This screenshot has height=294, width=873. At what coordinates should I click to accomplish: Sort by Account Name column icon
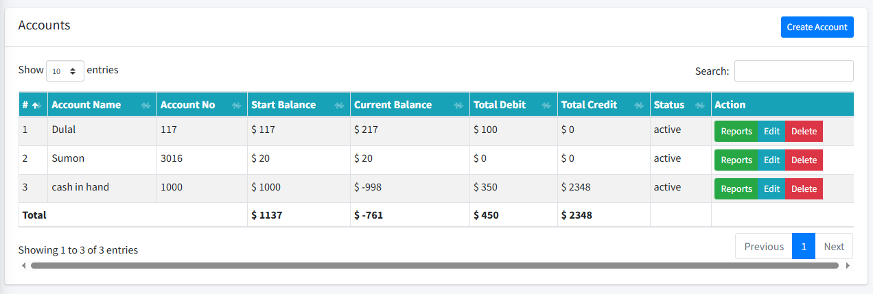click(x=145, y=106)
